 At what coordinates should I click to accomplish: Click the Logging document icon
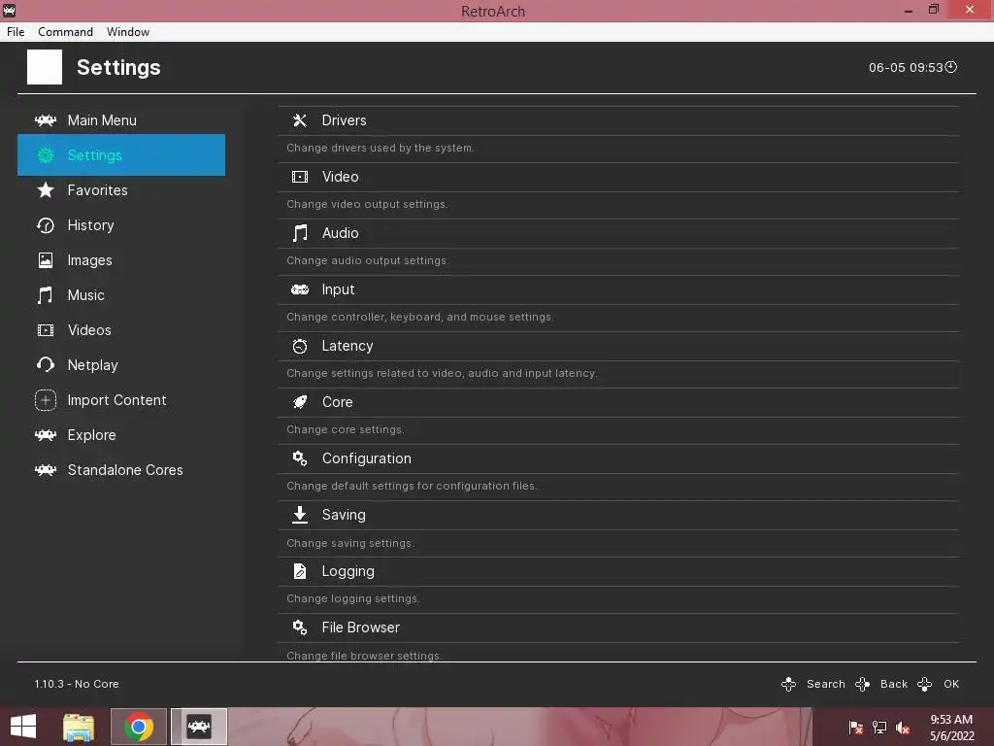pyautogui.click(x=300, y=571)
